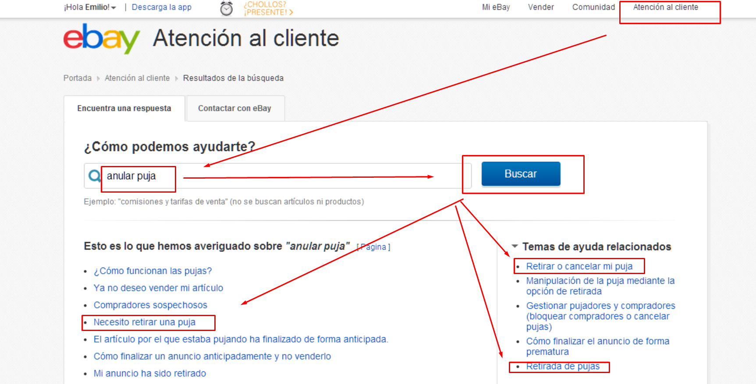
Task: Go to the Vender menu item
Action: click(x=541, y=7)
